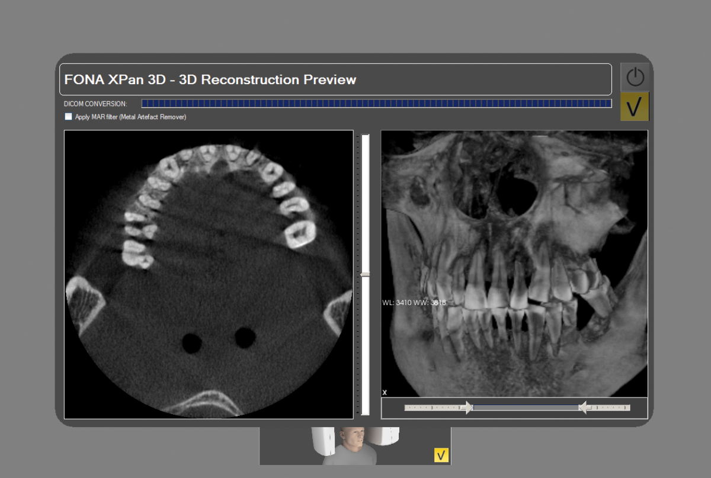Image resolution: width=711 pixels, height=478 pixels.
Task: Click the small X marker in 3D view
Action: coord(385,392)
